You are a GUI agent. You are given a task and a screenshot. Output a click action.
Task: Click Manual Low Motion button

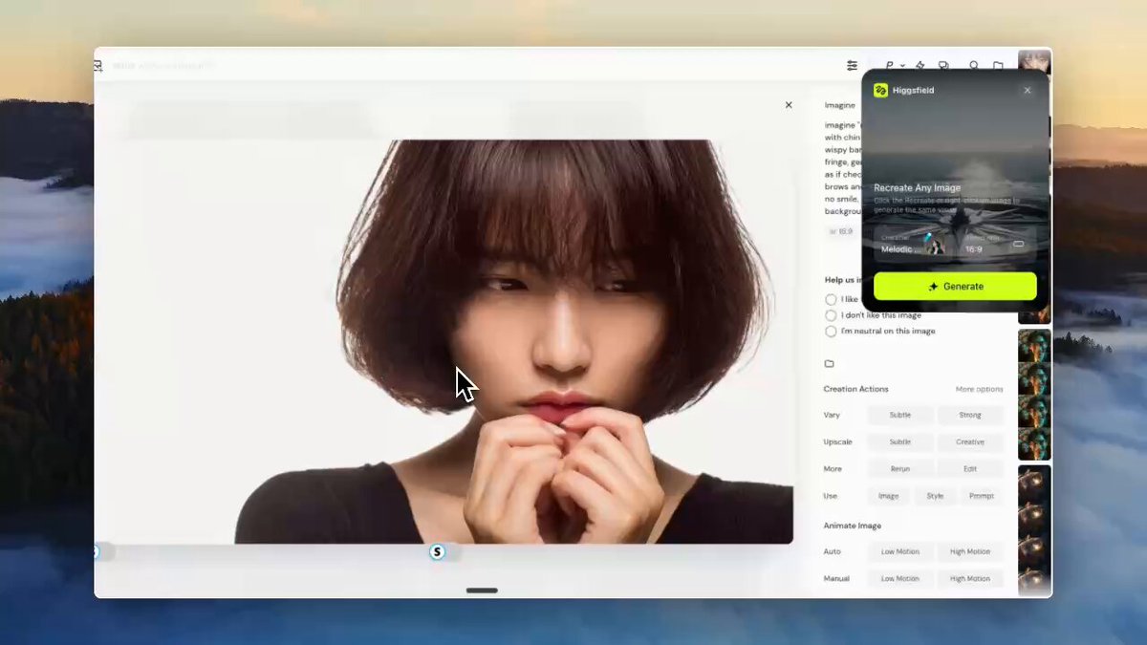(x=899, y=578)
